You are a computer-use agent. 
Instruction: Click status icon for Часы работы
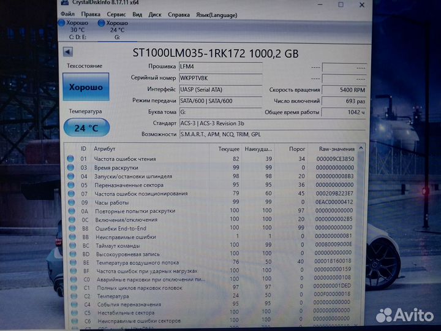(72, 202)
